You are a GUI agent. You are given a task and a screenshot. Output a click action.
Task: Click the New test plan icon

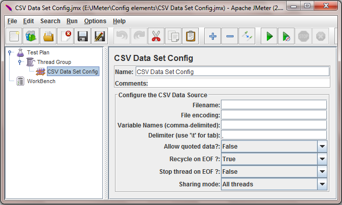coord(14,36)
